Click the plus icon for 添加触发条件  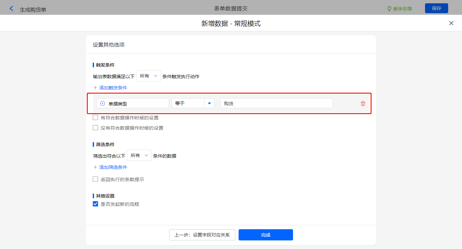[x=95, y=88]
